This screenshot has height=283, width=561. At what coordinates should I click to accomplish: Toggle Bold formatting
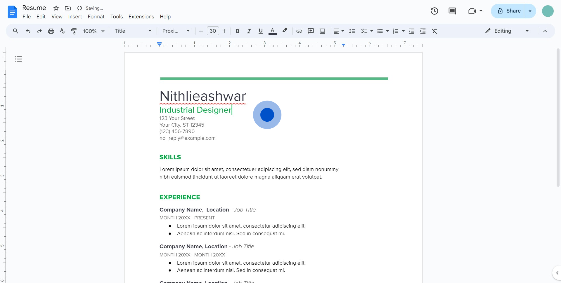tap(238, 31)
